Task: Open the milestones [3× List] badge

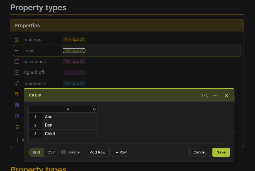Action: [74, 61]
